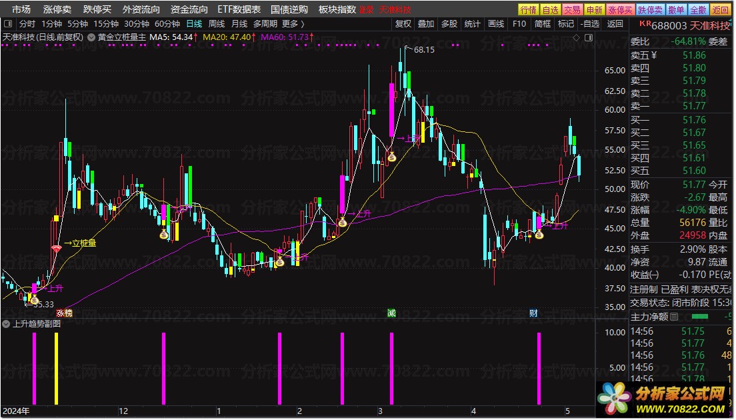Click the red 立桩量 marker icon
Viewport: 736px width, 420px height.
click(x=56, y=249)
